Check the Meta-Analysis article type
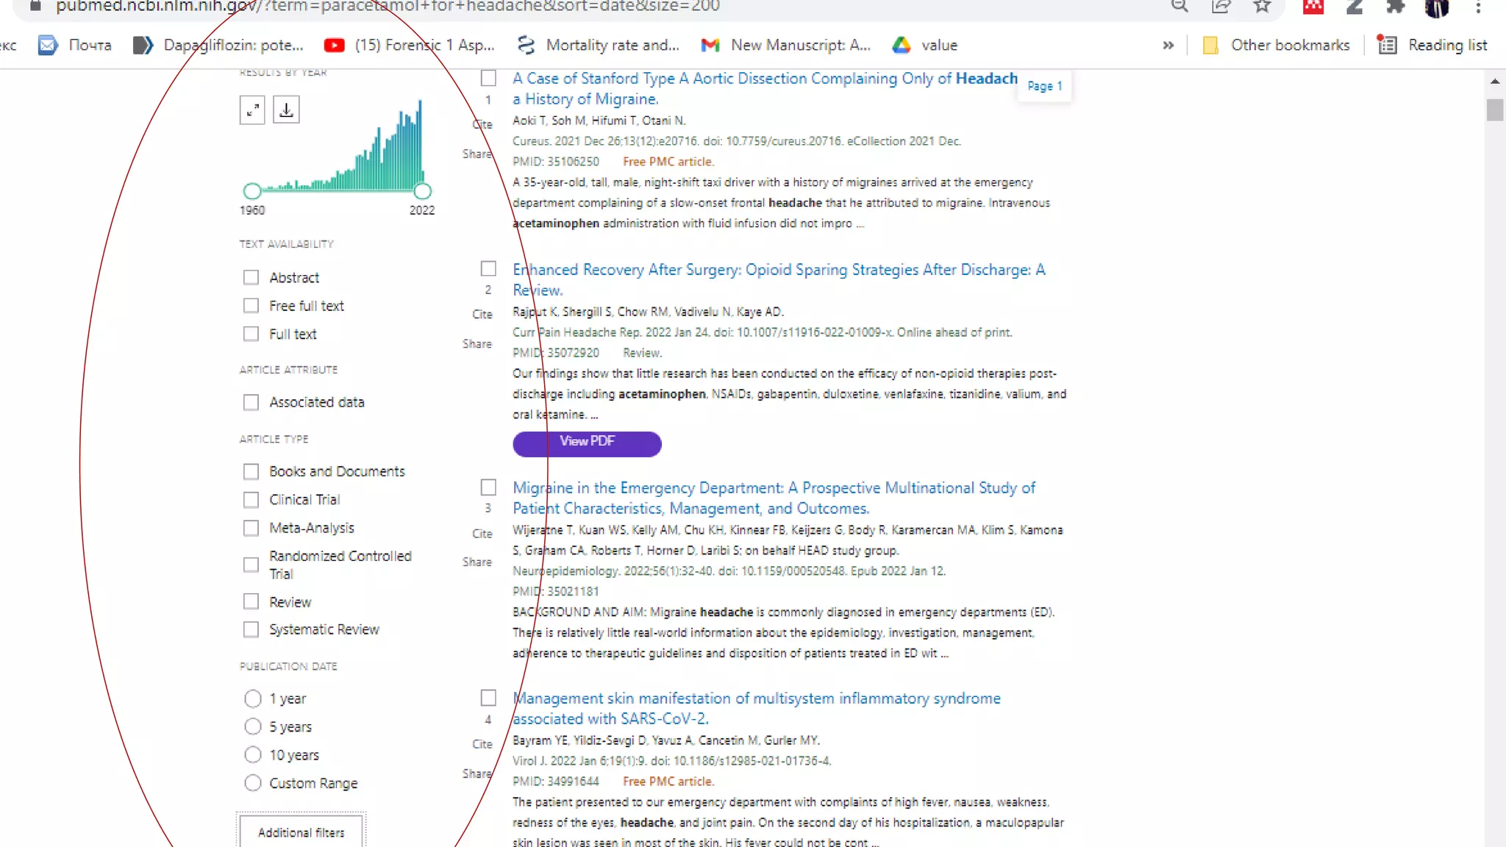Screen dimensions: 1506x847 [x=251, y=528]
